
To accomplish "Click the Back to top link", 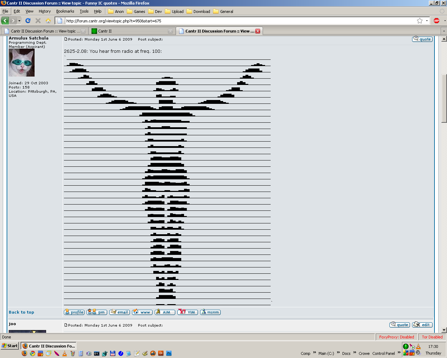I will (x=21, y=312).
